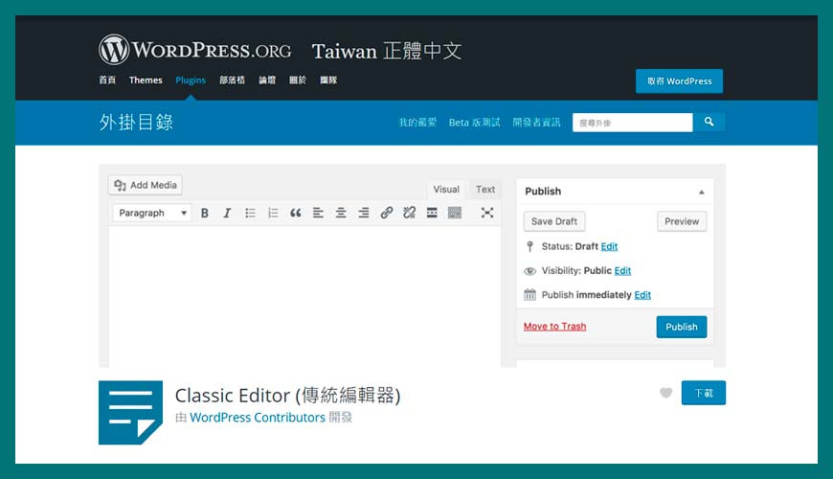
Task: Apply blockquote formatting
Action: point(295,214)
